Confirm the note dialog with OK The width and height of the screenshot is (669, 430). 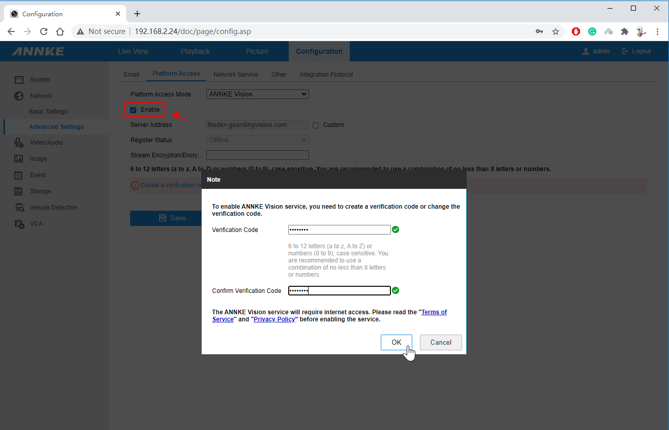[397, 342]
